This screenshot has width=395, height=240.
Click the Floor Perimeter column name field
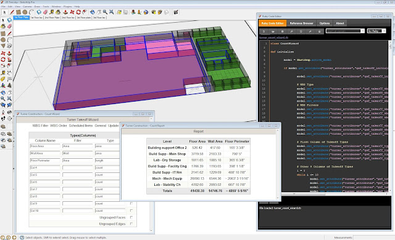45,161
